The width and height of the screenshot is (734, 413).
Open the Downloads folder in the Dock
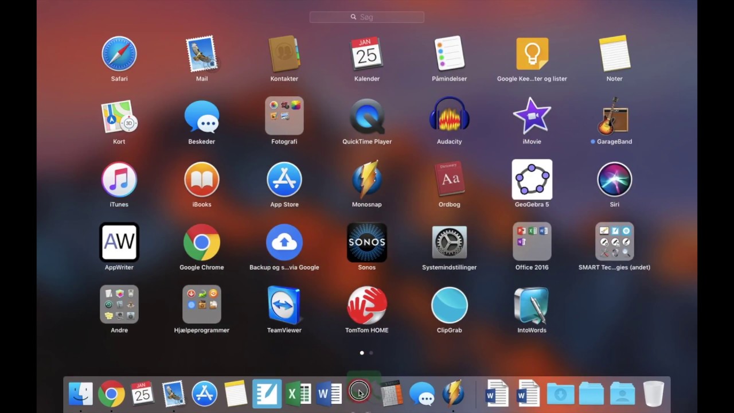pyautogui.click(x=560, y=394)
